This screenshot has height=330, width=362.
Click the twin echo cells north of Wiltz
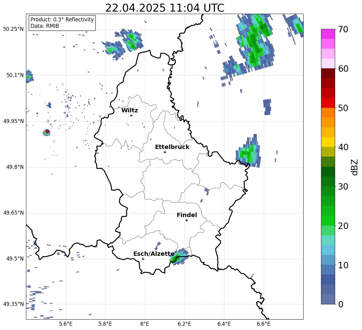click(x=123, y=44)
